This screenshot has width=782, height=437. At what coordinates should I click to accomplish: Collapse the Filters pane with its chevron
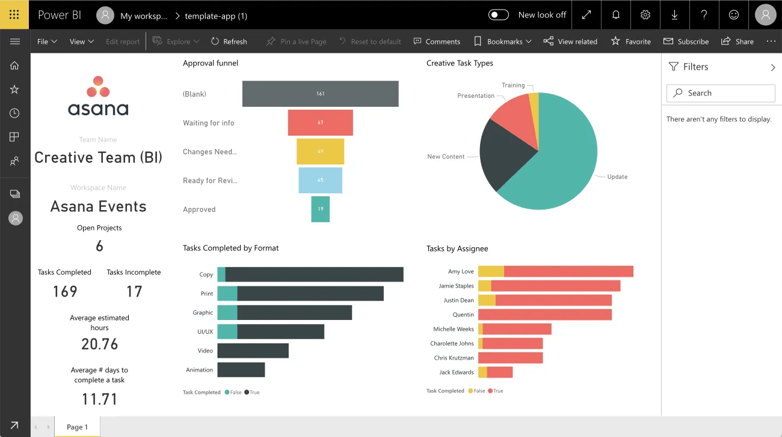pyautogui.click(x=774, y=67)
